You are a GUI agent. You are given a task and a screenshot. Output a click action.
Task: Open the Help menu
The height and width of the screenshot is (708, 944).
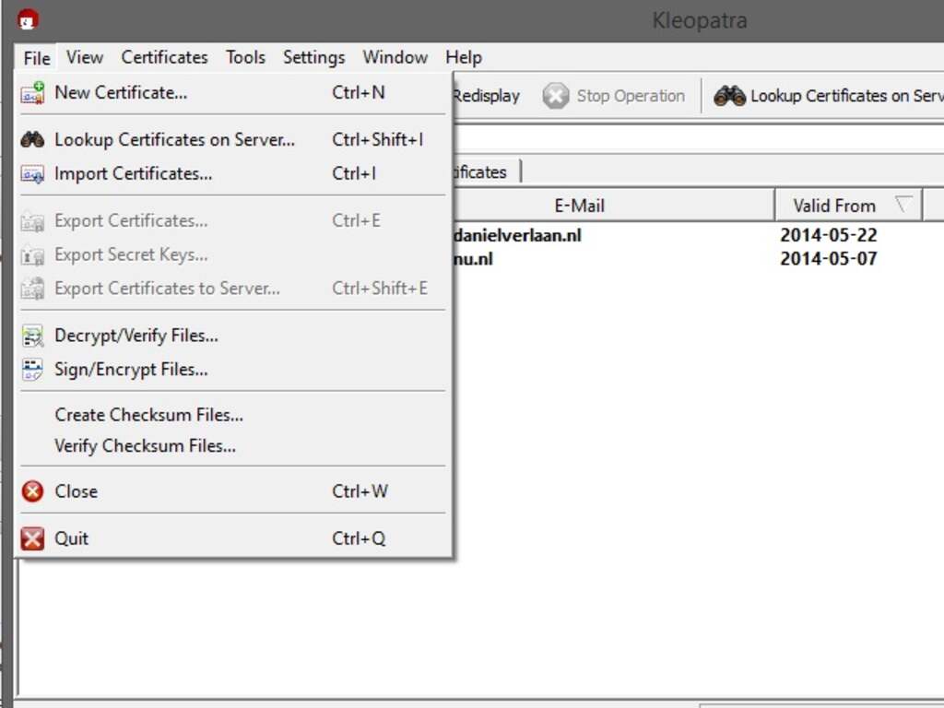pos(464,57)
